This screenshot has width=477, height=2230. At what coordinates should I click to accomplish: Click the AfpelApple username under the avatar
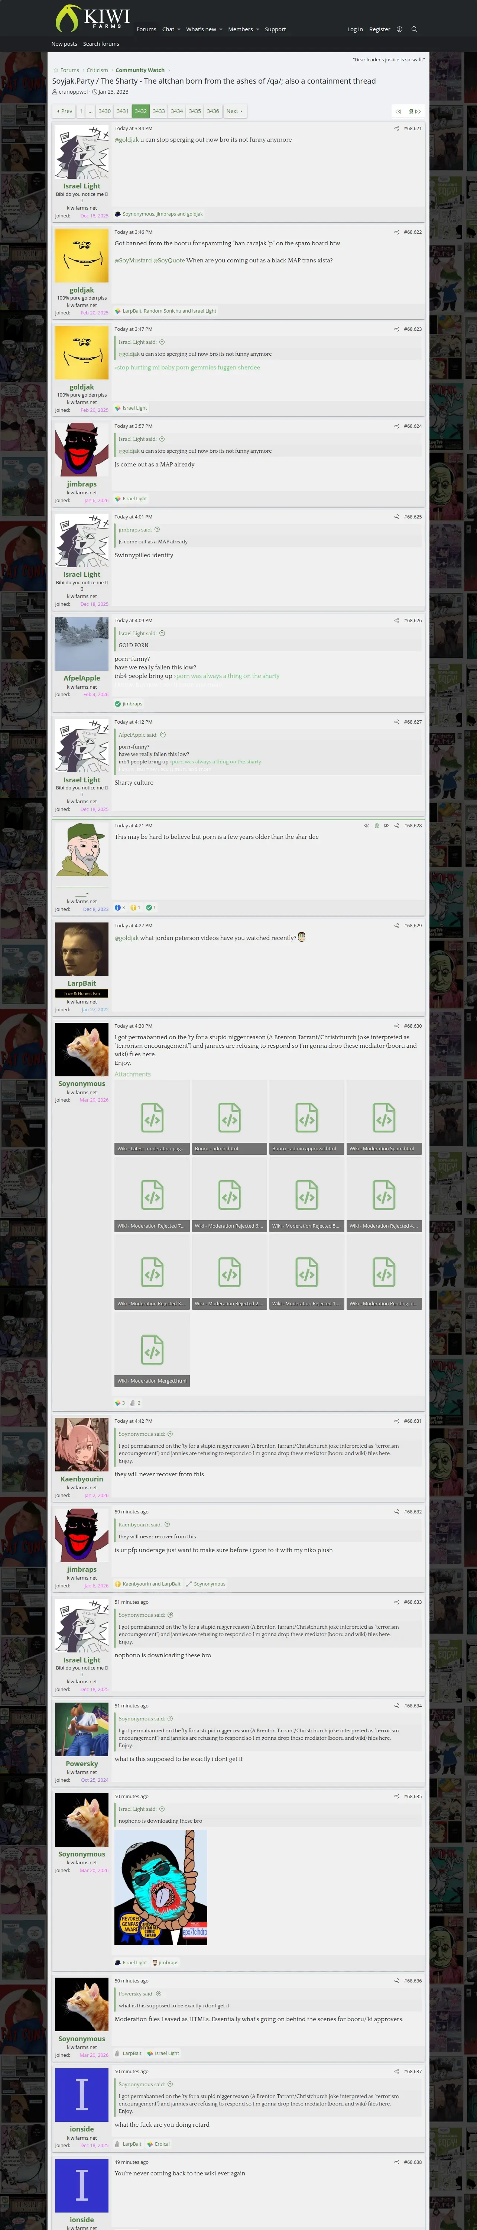pyautogui.click(x=81, y=678)
